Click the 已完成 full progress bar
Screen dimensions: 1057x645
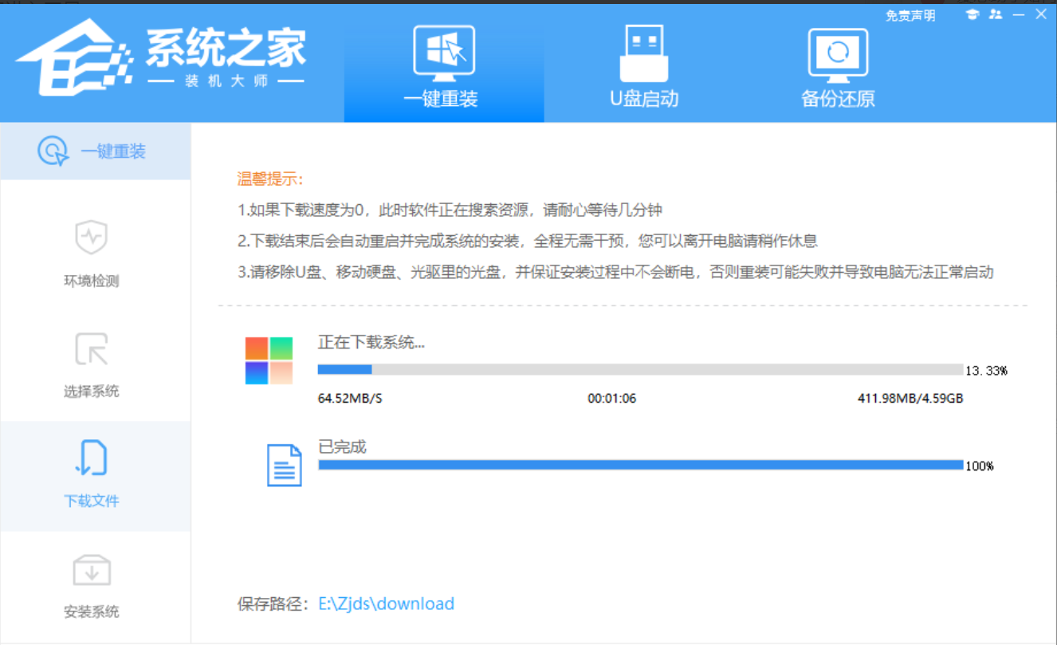point(640,465)
